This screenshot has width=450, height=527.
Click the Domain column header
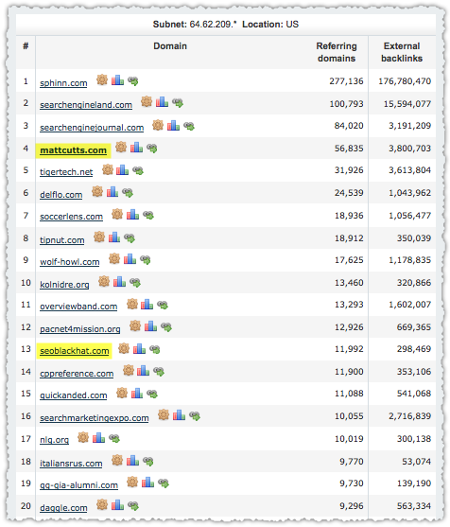click(x=170, y=46)
